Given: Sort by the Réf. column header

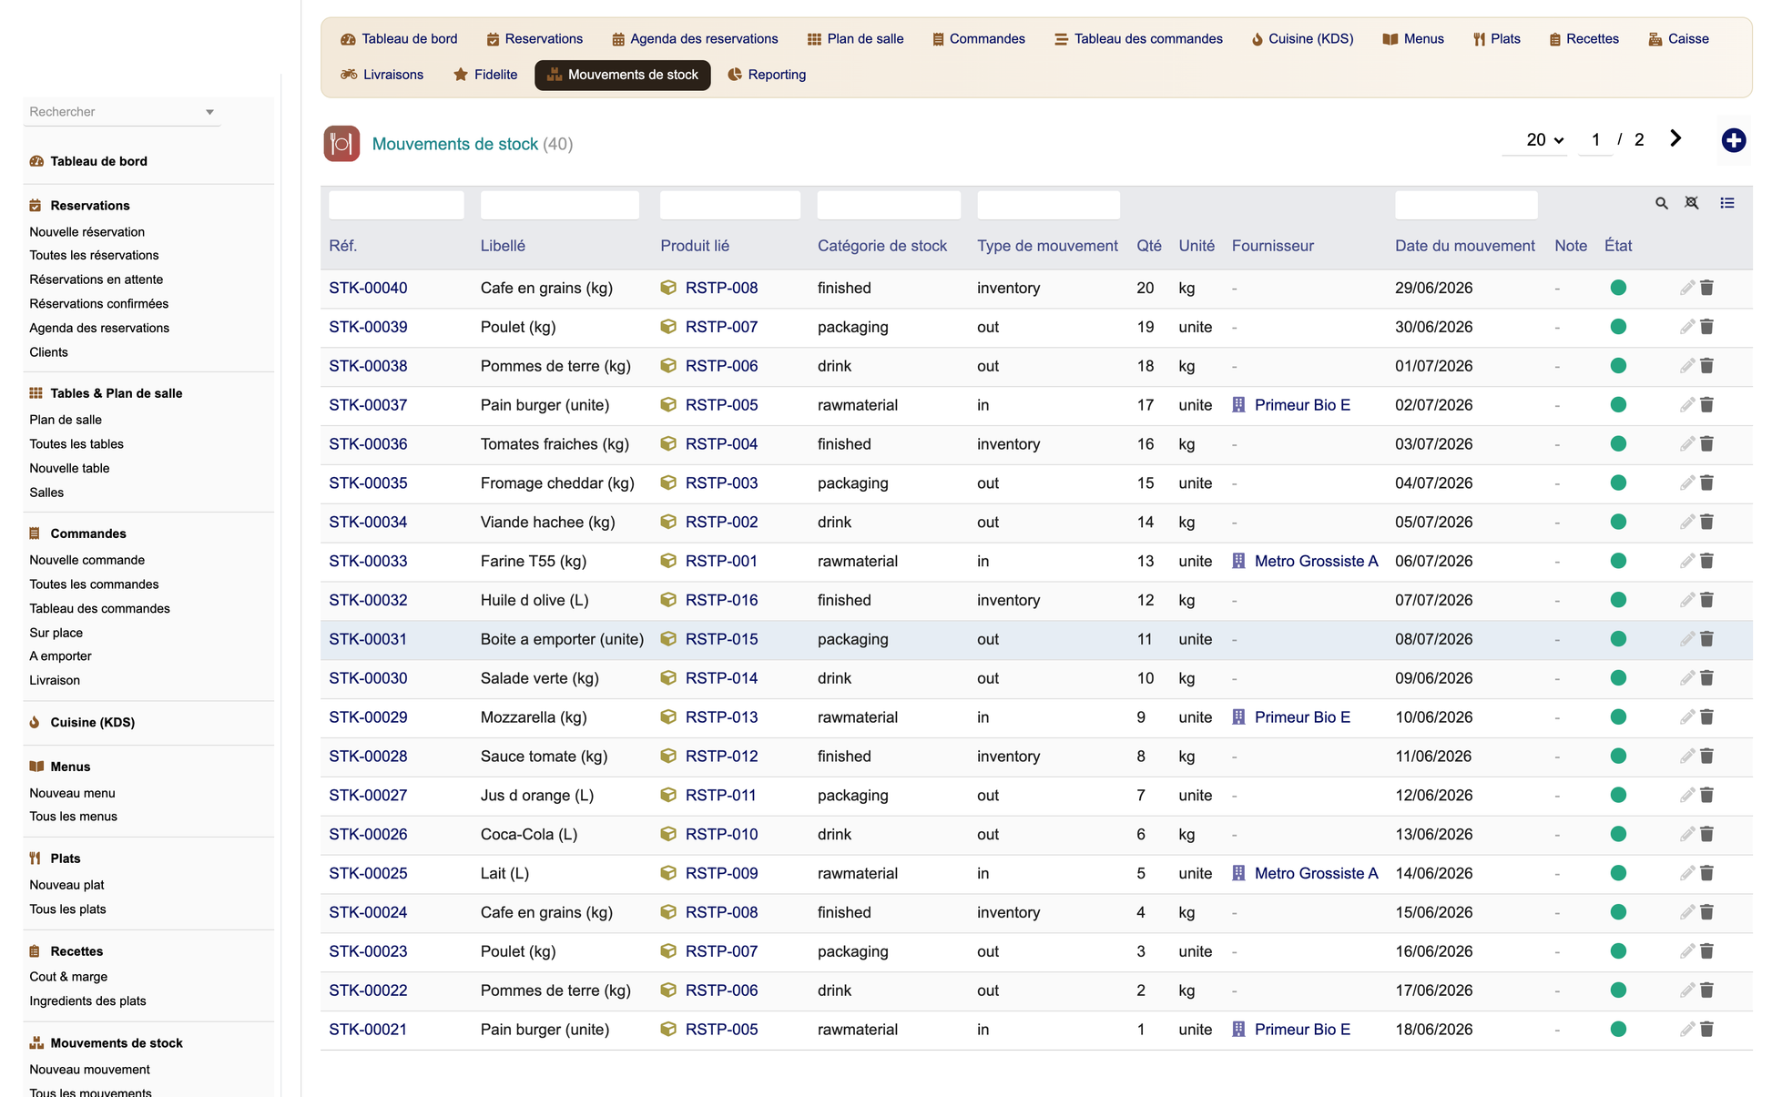Looking at the screenshot, I should point(342,246).
